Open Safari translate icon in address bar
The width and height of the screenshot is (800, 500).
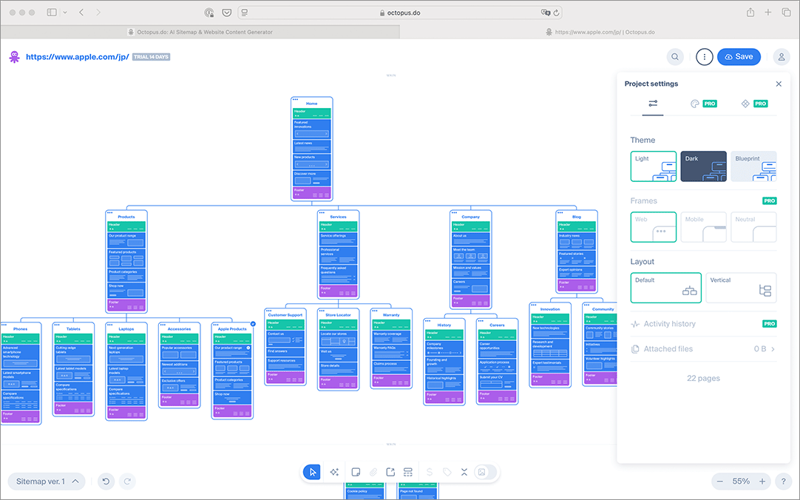[545, 13]
